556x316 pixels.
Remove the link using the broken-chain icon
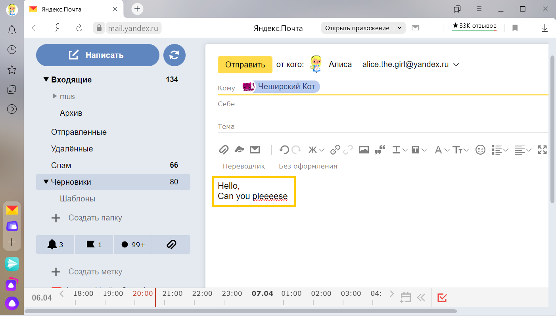(348, 149)
